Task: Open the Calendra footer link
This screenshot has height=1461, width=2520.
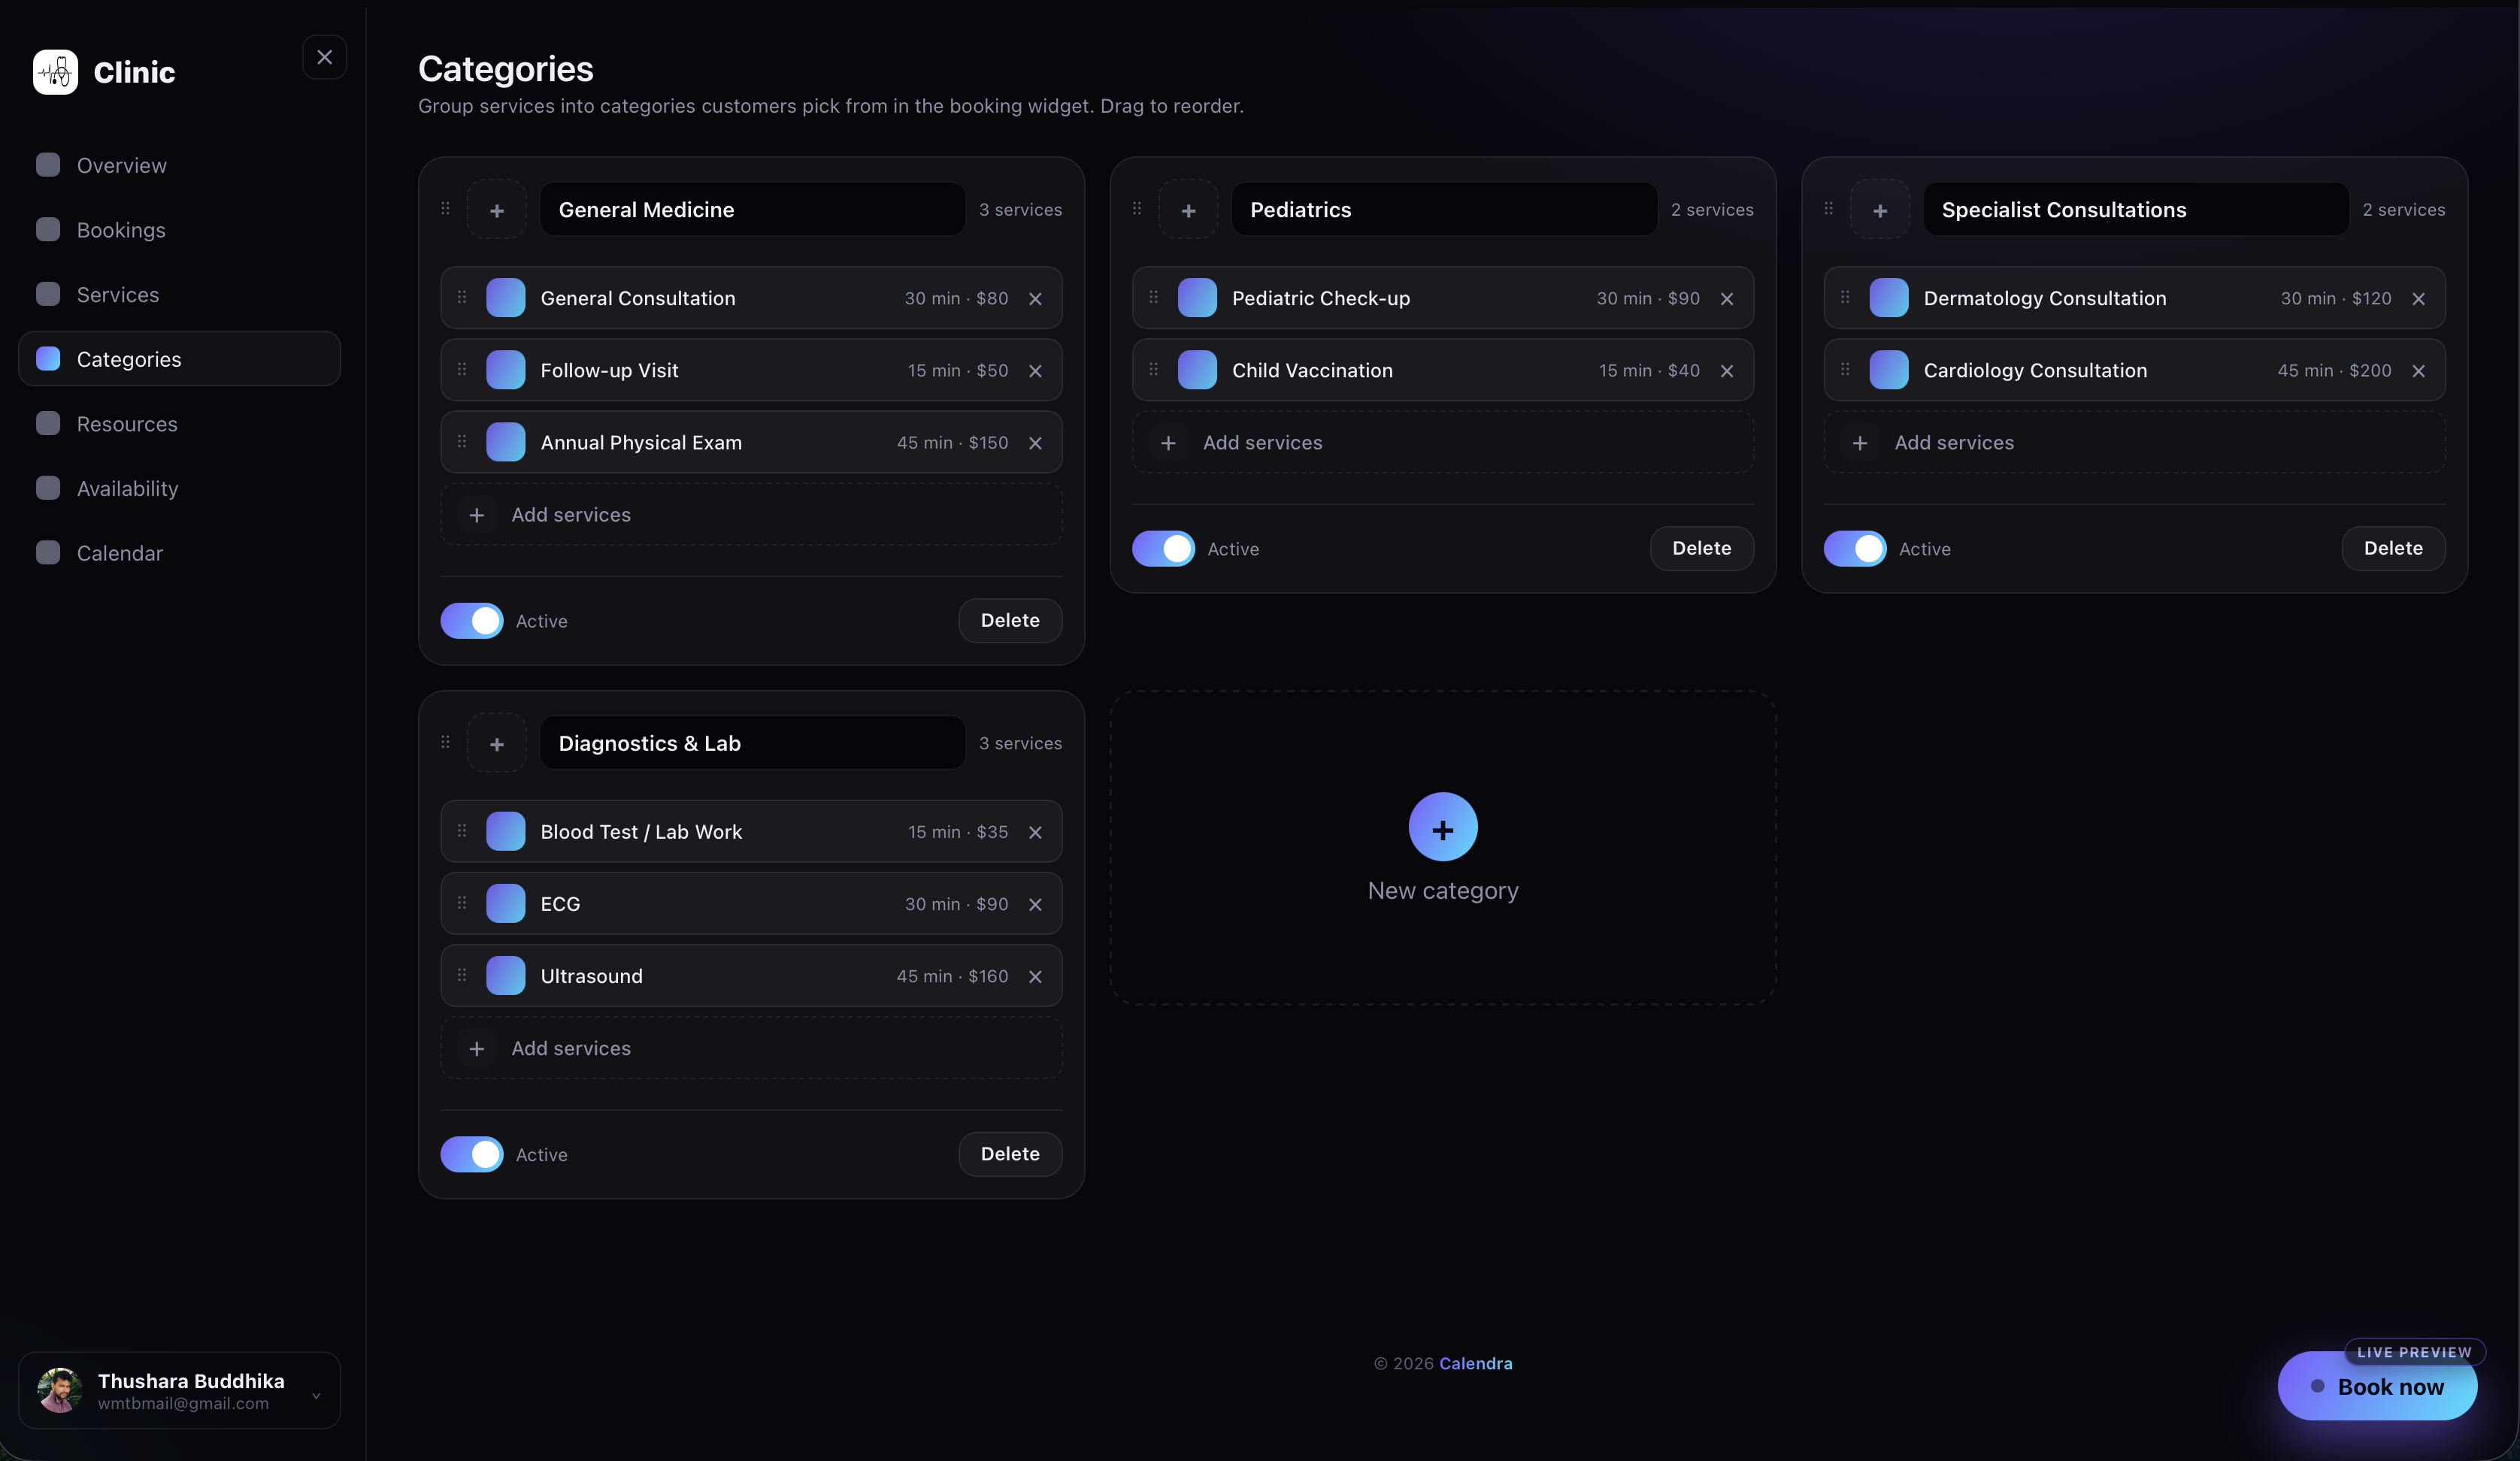Action: tap(1475, 1363)
